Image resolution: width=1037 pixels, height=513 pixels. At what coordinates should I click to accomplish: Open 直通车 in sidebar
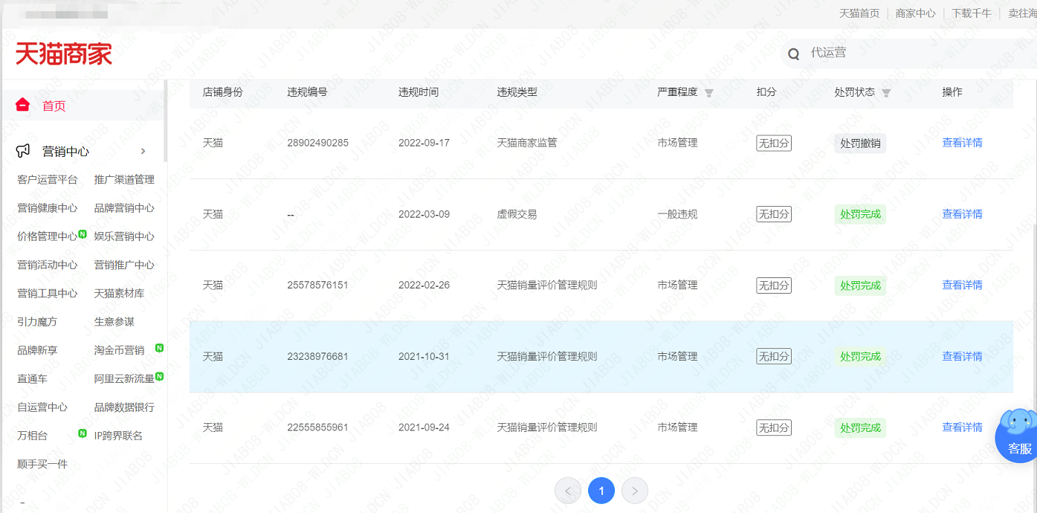click(x=32, y=379)
